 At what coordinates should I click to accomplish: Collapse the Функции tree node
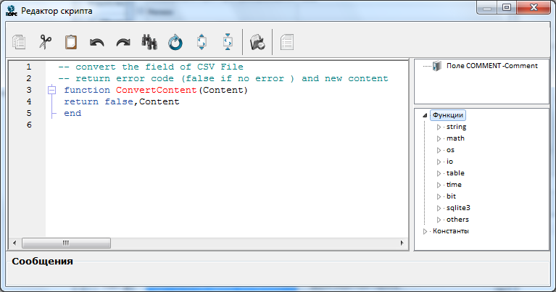coord(425,115)
